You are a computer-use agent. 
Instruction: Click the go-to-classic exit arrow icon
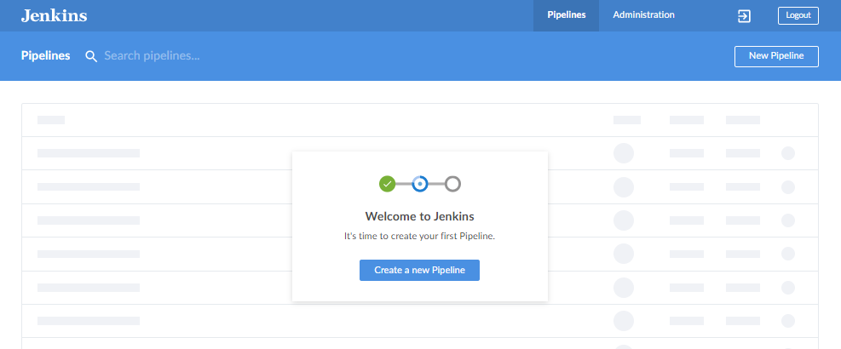pyautogui.click(x=744, y=16)
